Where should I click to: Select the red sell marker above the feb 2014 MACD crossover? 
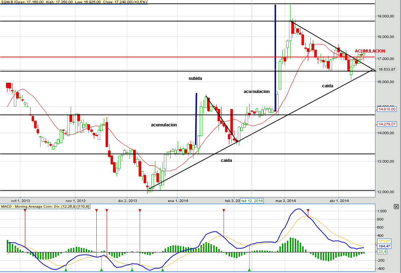(224, 211)
